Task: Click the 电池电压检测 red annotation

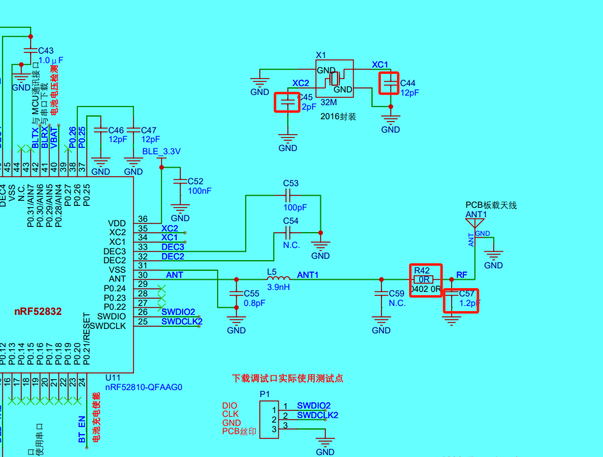Action: [54, 89]
